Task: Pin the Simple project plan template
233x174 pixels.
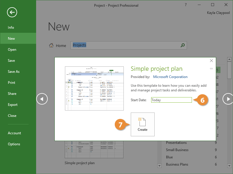Action: pyautogui.click(x=211, y=69)
